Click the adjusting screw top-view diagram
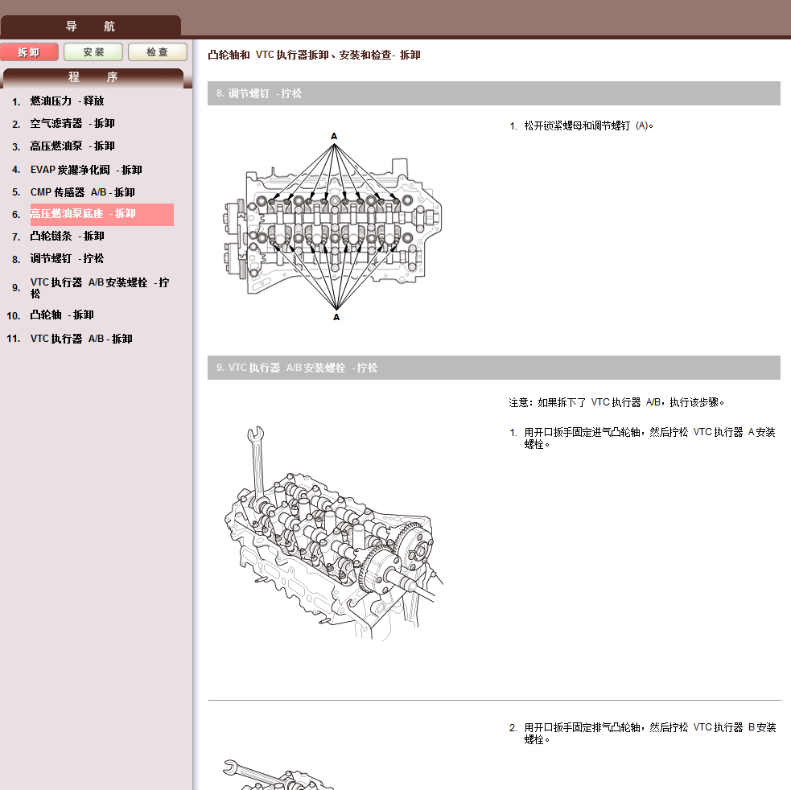Image resolution: width=791 pixels, height=790 pixels. 332,227
